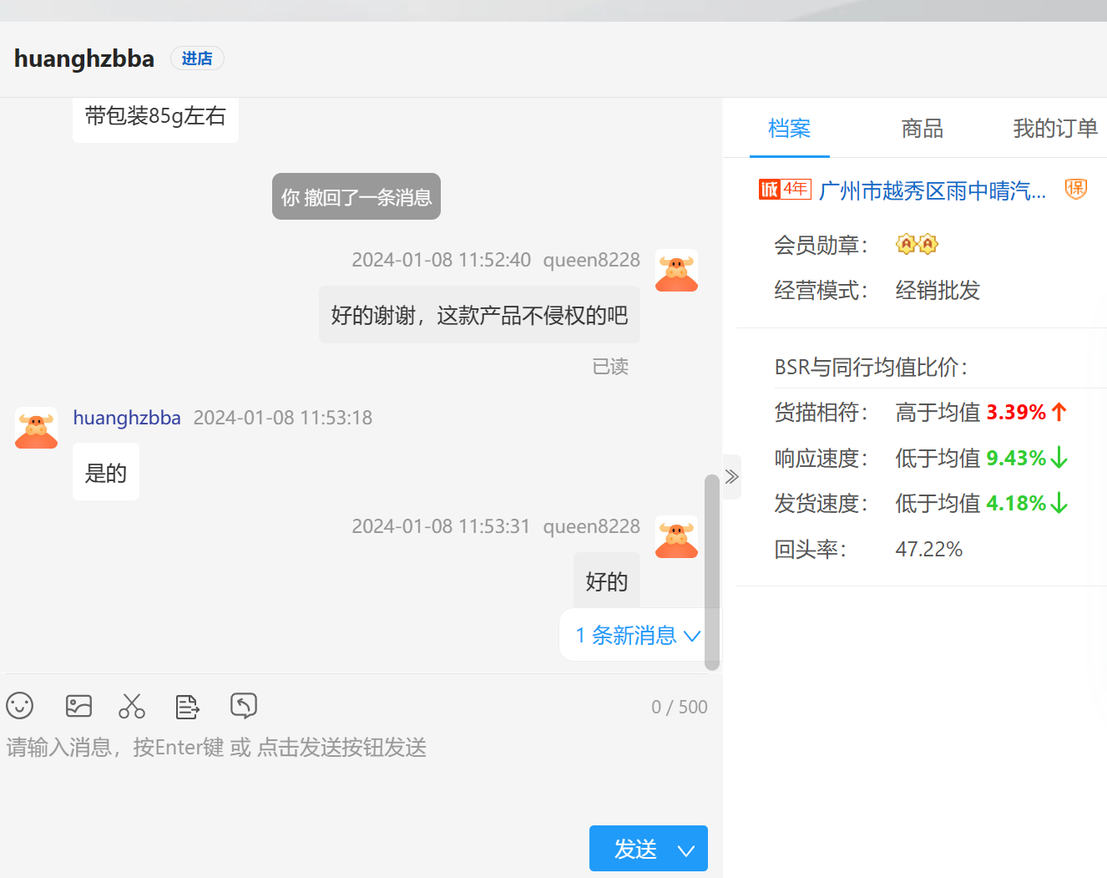Switch to the 档案 tab
The height and width of the screenshot is (878, 1107).
tap(789, 129)
